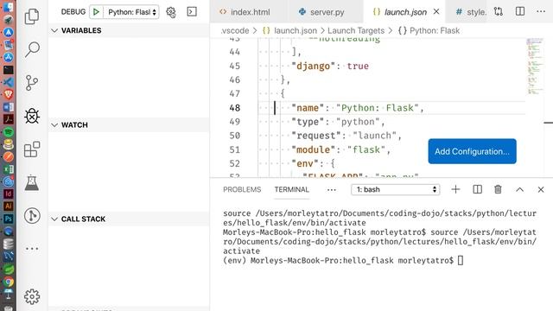The width and height of the screenshot is (553, 311).
Task: Start debugging with the green play arrow
Action: 96,12
